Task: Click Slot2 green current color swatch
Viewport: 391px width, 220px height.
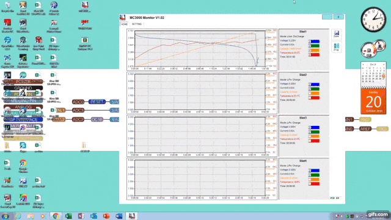Action: (315, 89)
